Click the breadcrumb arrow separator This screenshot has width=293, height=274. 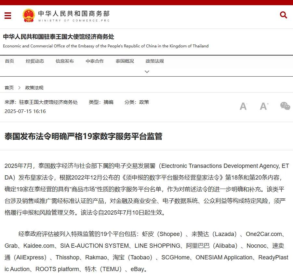tap(19, 88)
